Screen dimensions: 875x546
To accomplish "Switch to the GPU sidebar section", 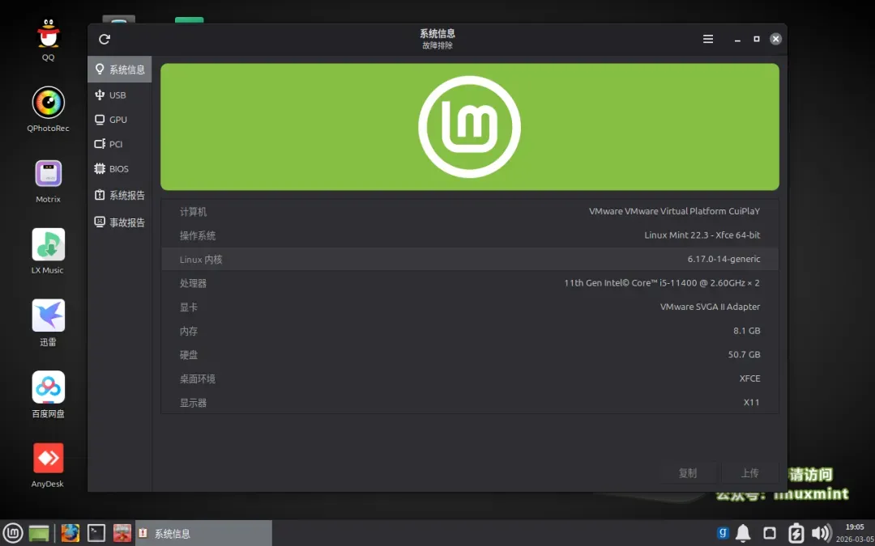I will (119, 120).
